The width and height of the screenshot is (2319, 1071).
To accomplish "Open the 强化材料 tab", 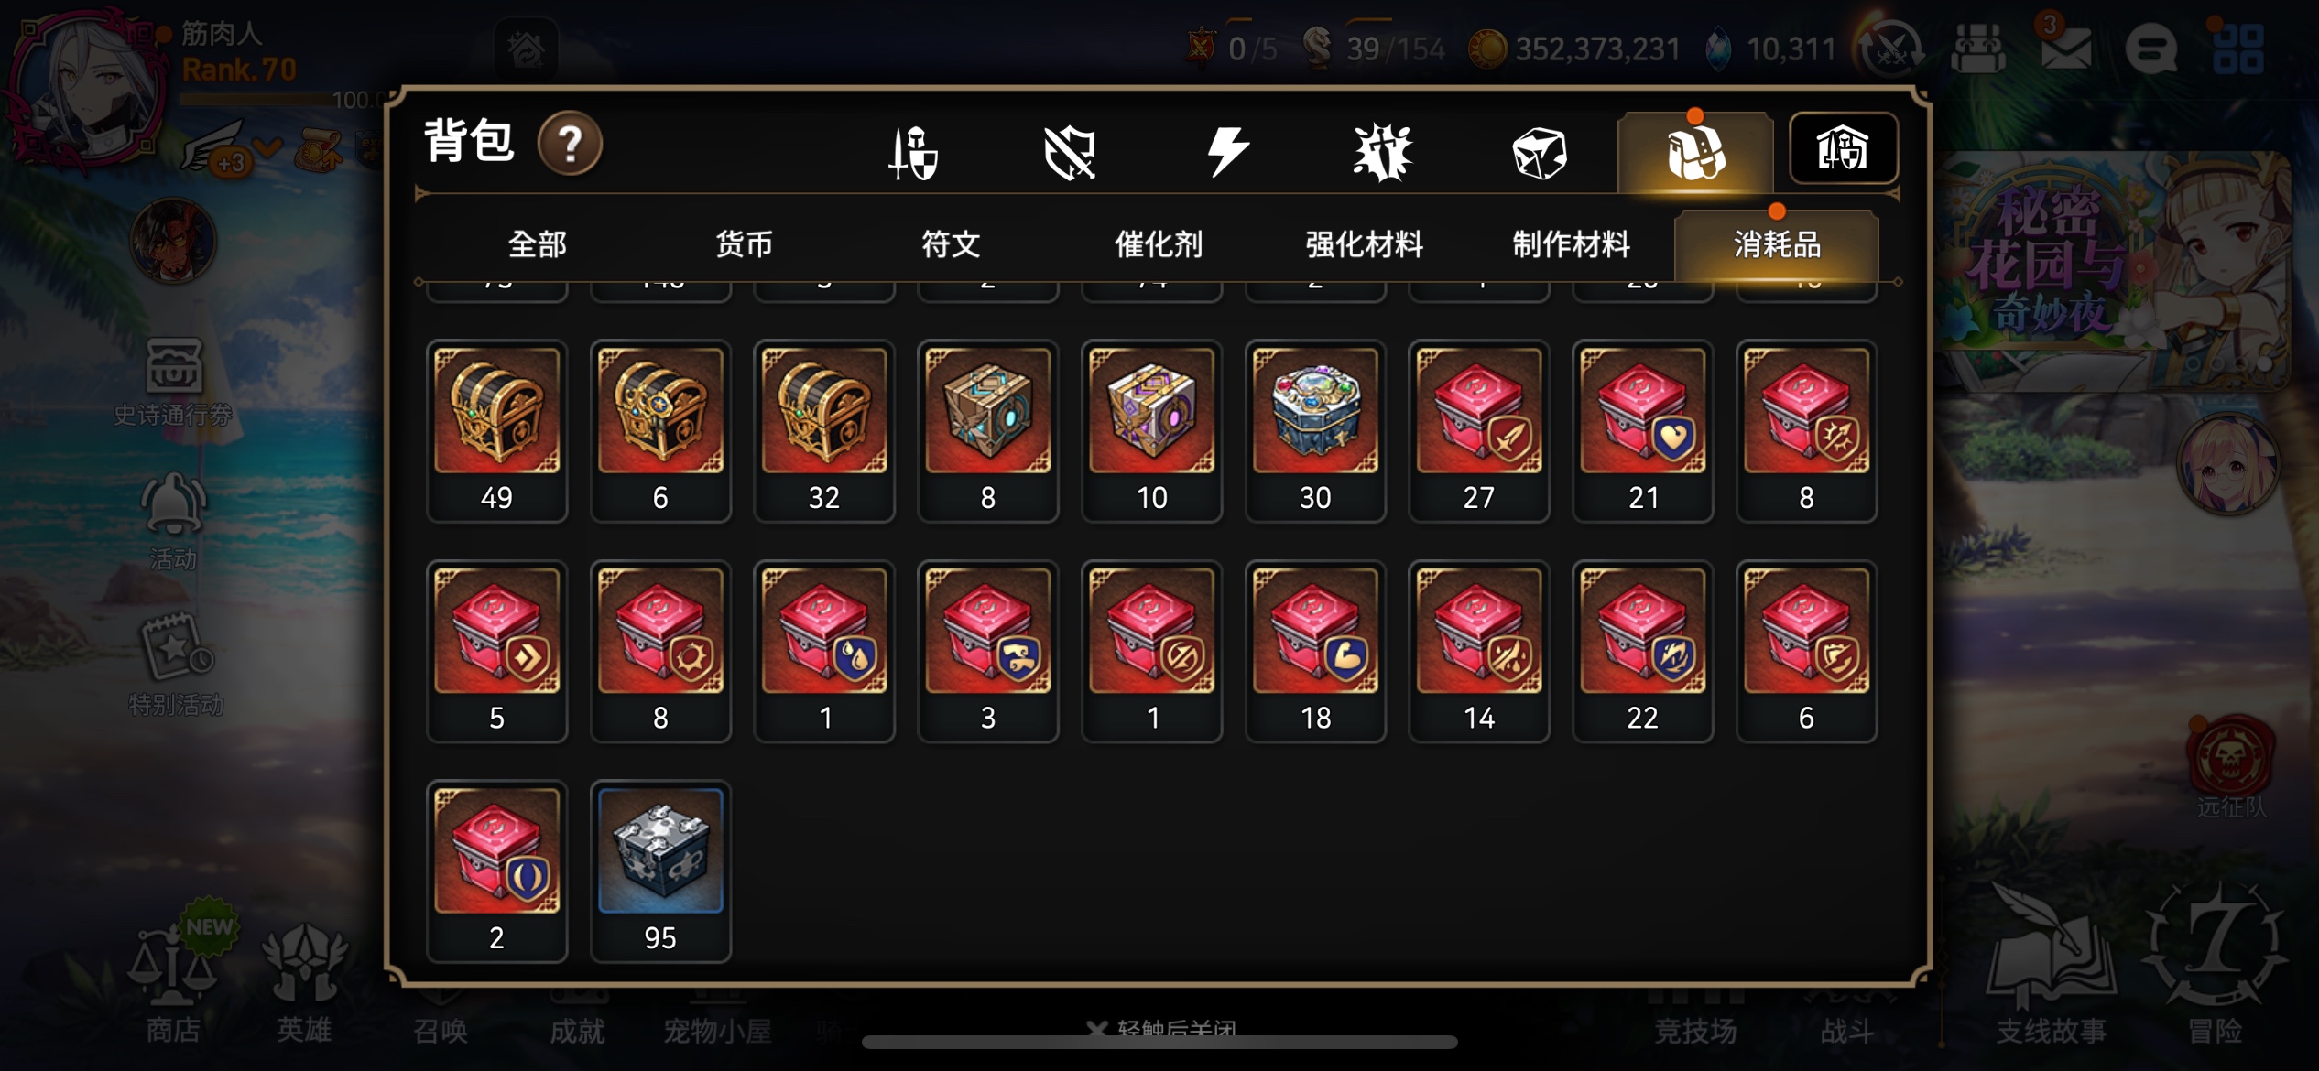I will click(1364, 244).
